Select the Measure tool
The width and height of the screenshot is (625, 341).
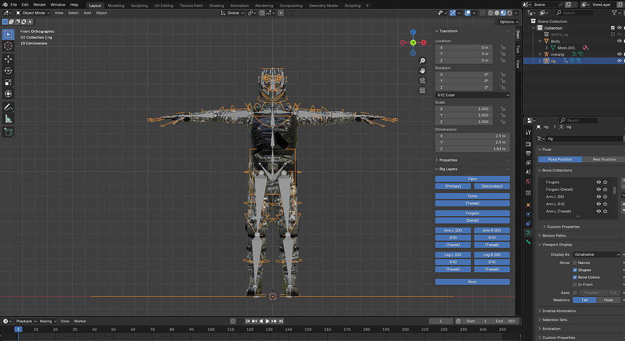coord(8,119)
